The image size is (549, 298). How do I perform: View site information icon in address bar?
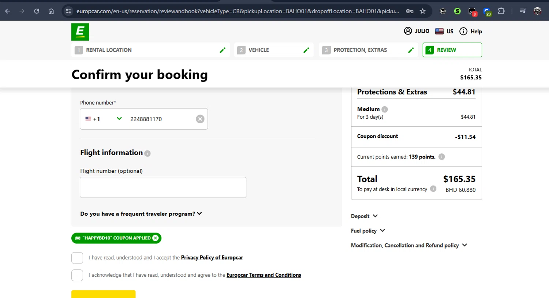tap(68, 11)
